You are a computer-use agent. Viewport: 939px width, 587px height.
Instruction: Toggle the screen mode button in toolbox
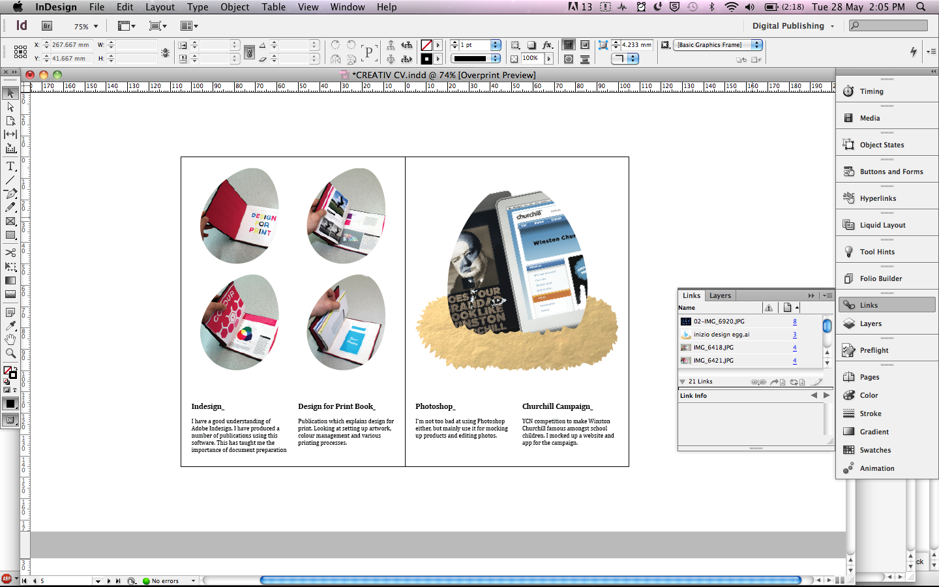coord(10,419)
